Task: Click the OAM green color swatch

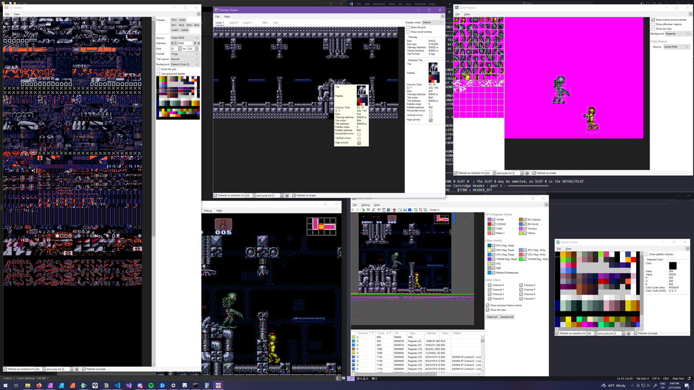Action: (x=489, y=229)
